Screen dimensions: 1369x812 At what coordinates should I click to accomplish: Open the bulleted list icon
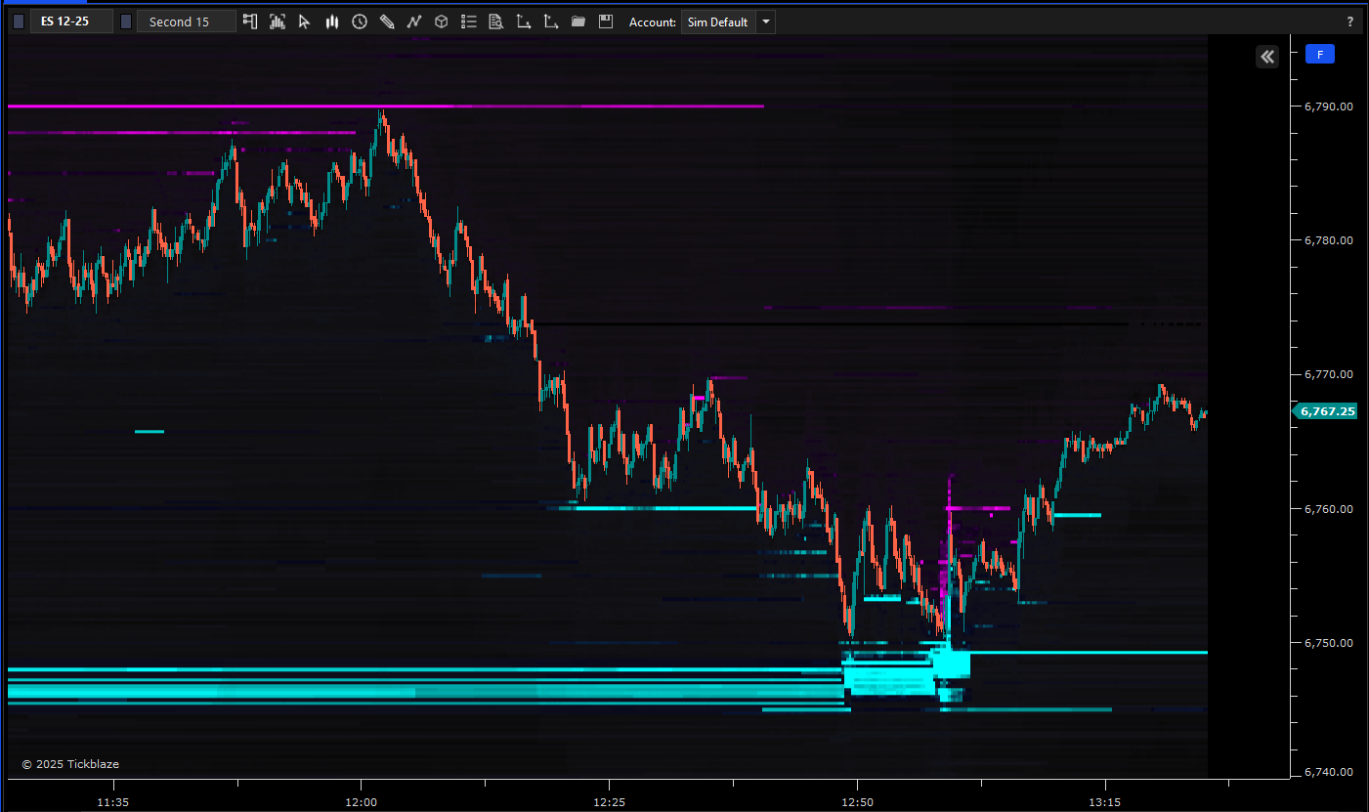469,21
